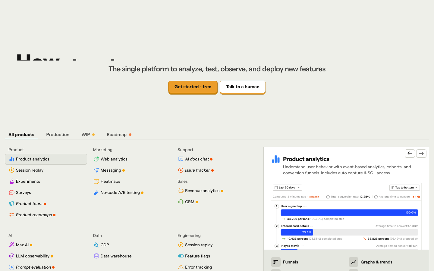
Task: Click the Refresh link in the funnel
Action: pos(314,197)
